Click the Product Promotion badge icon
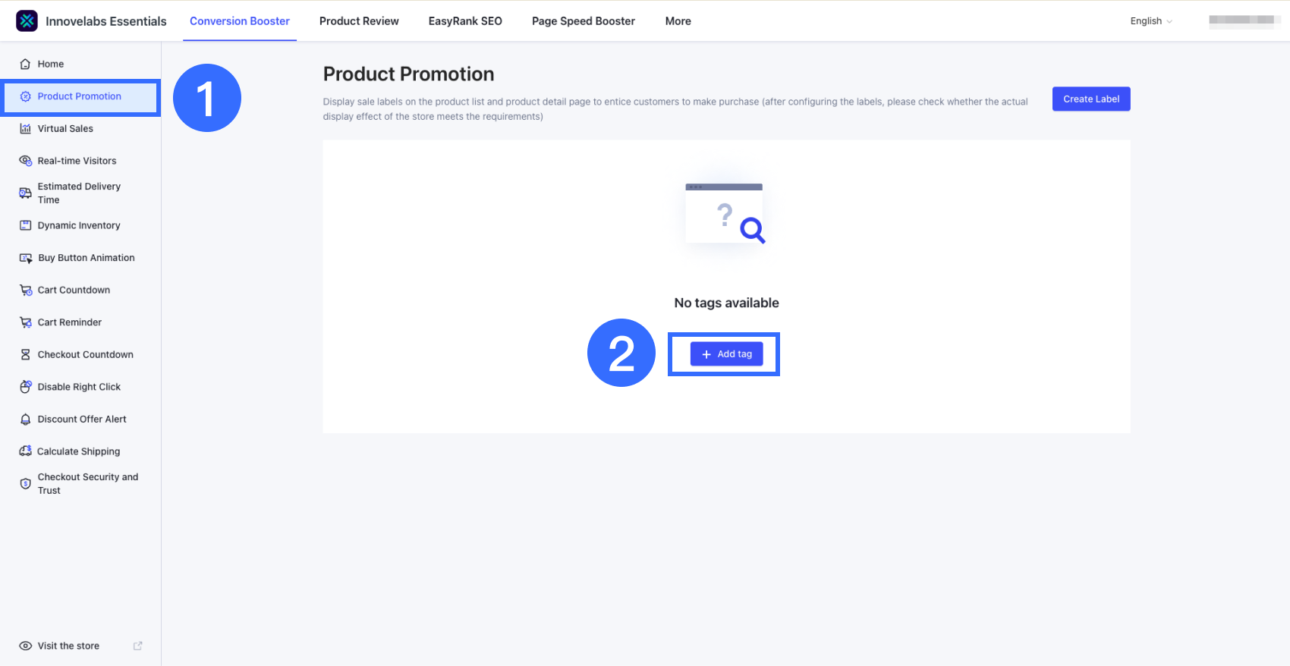Viewport: 1290px width, 666px height. (x=25, y=96)
